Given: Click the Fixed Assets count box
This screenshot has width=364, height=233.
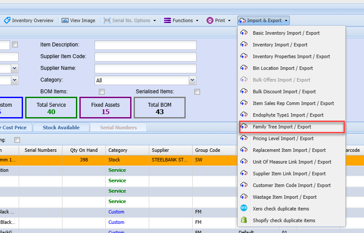Looking at the screenshot, I should tap(105, 108).
